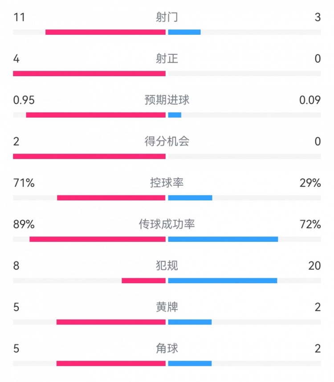The image size is (334, 382).
Task: Click the 射门 stat label
Action: [x=167, y=17]
